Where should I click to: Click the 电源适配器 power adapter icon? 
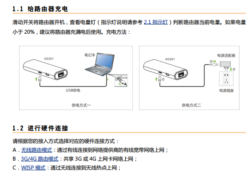[225, 65]
